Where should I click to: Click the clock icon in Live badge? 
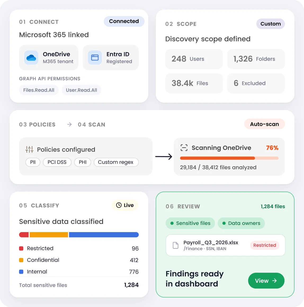click(x=119, y=205)
